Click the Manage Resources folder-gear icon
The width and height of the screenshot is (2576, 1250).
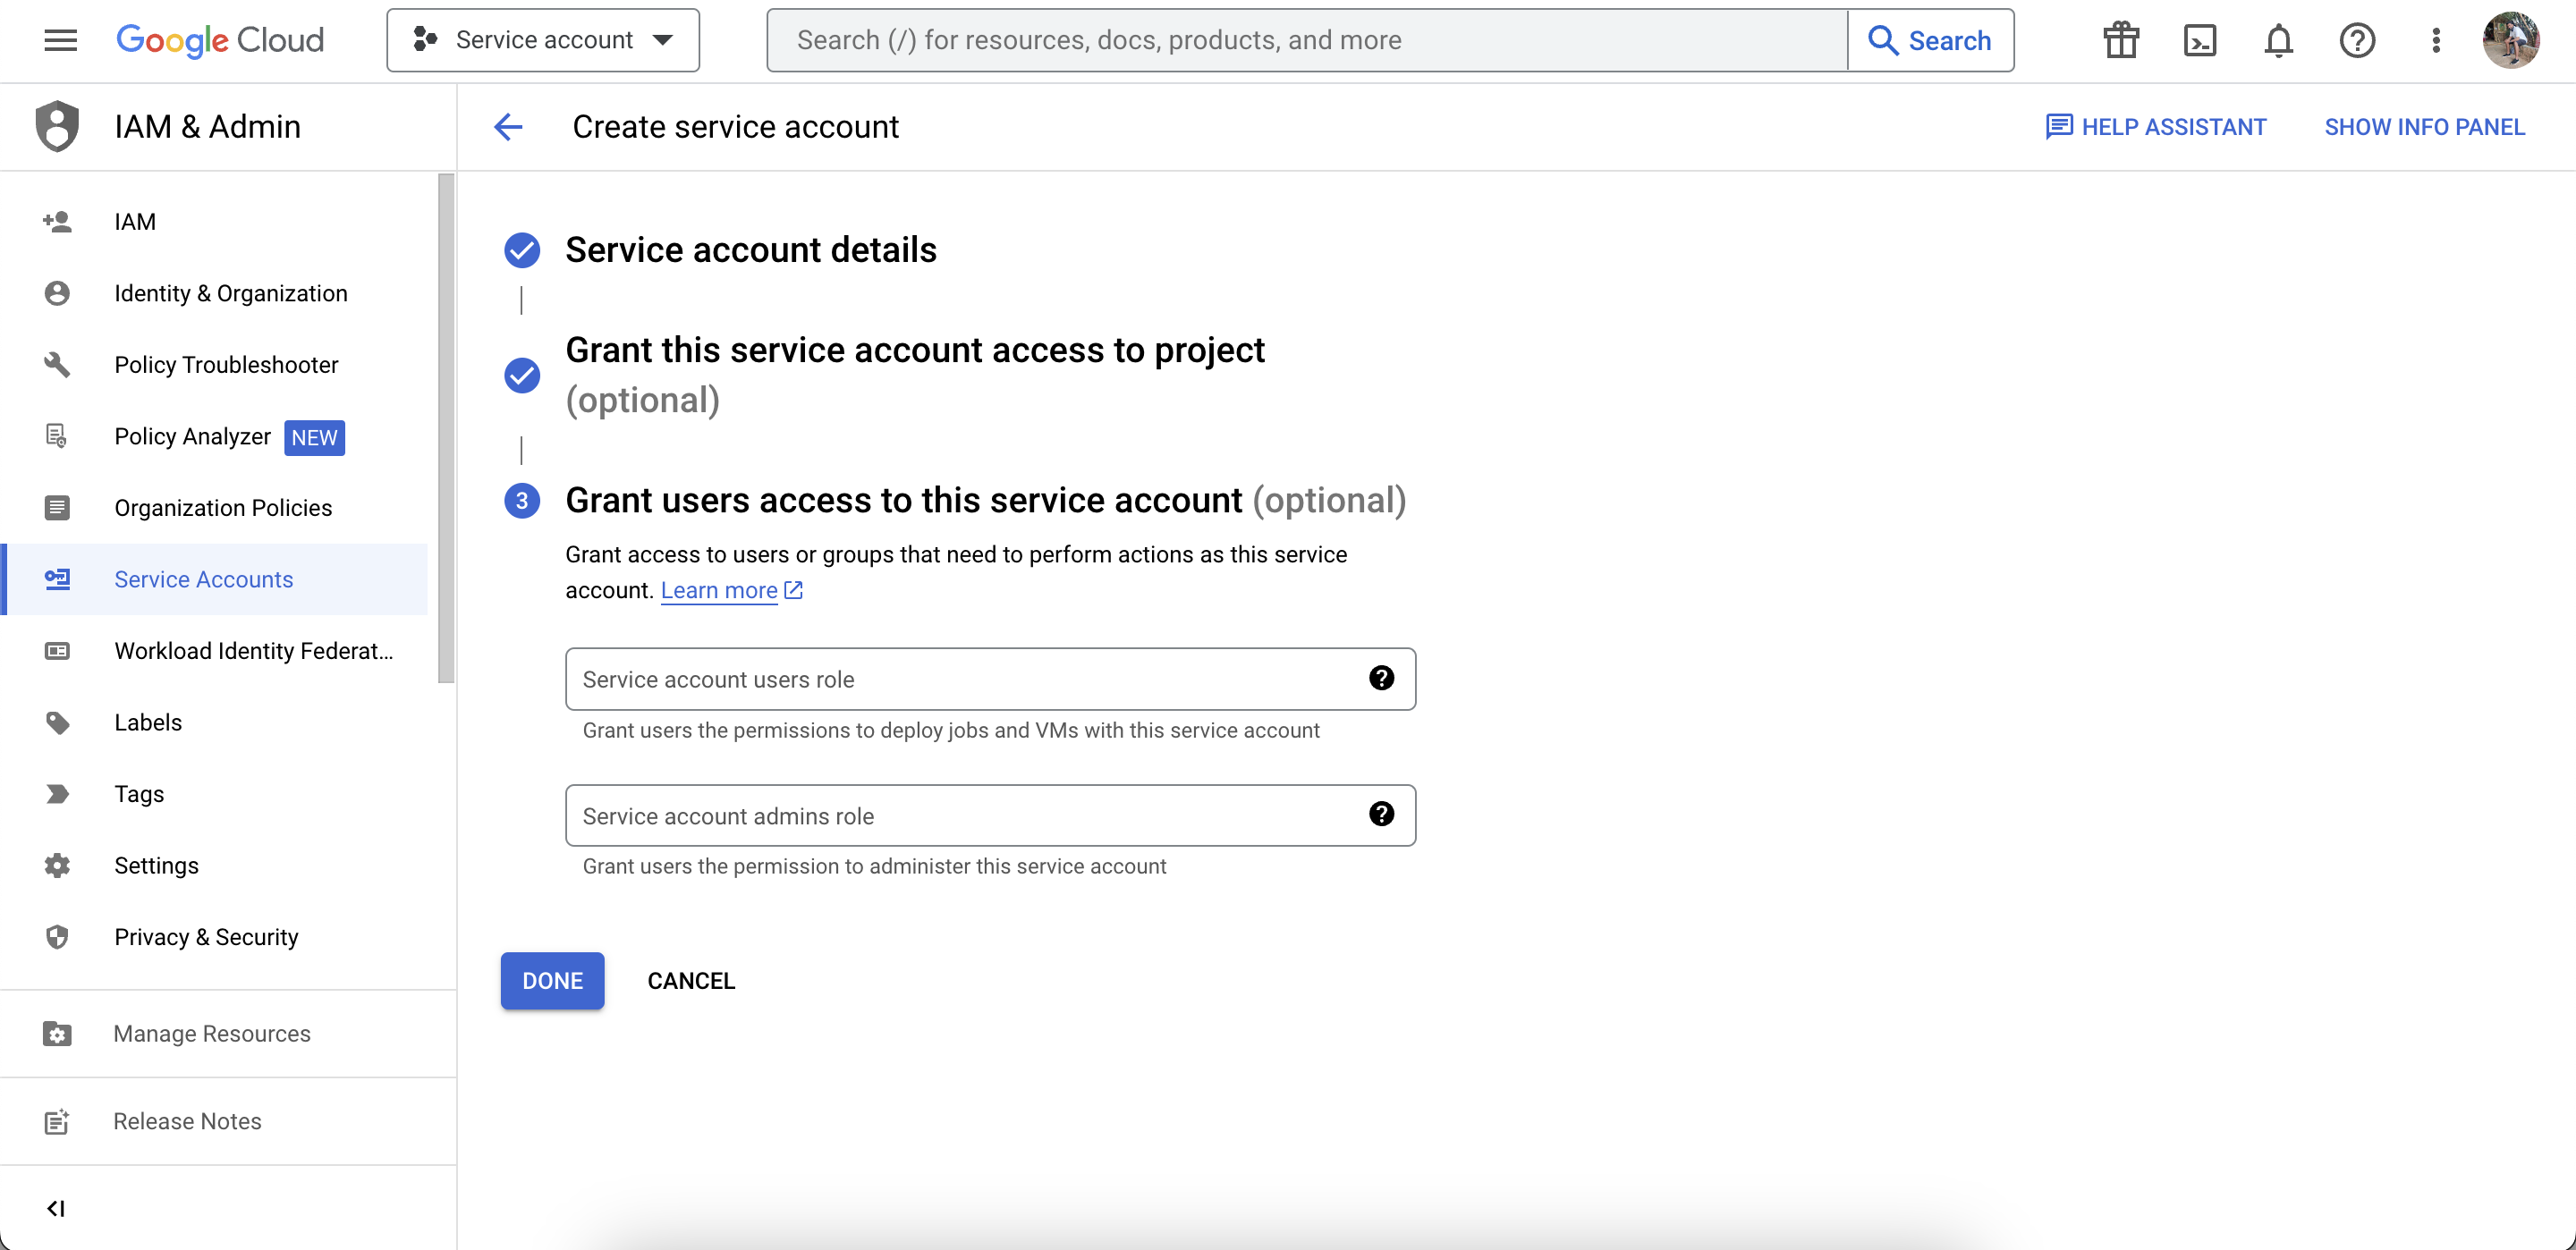click(x=57, y=1033)
